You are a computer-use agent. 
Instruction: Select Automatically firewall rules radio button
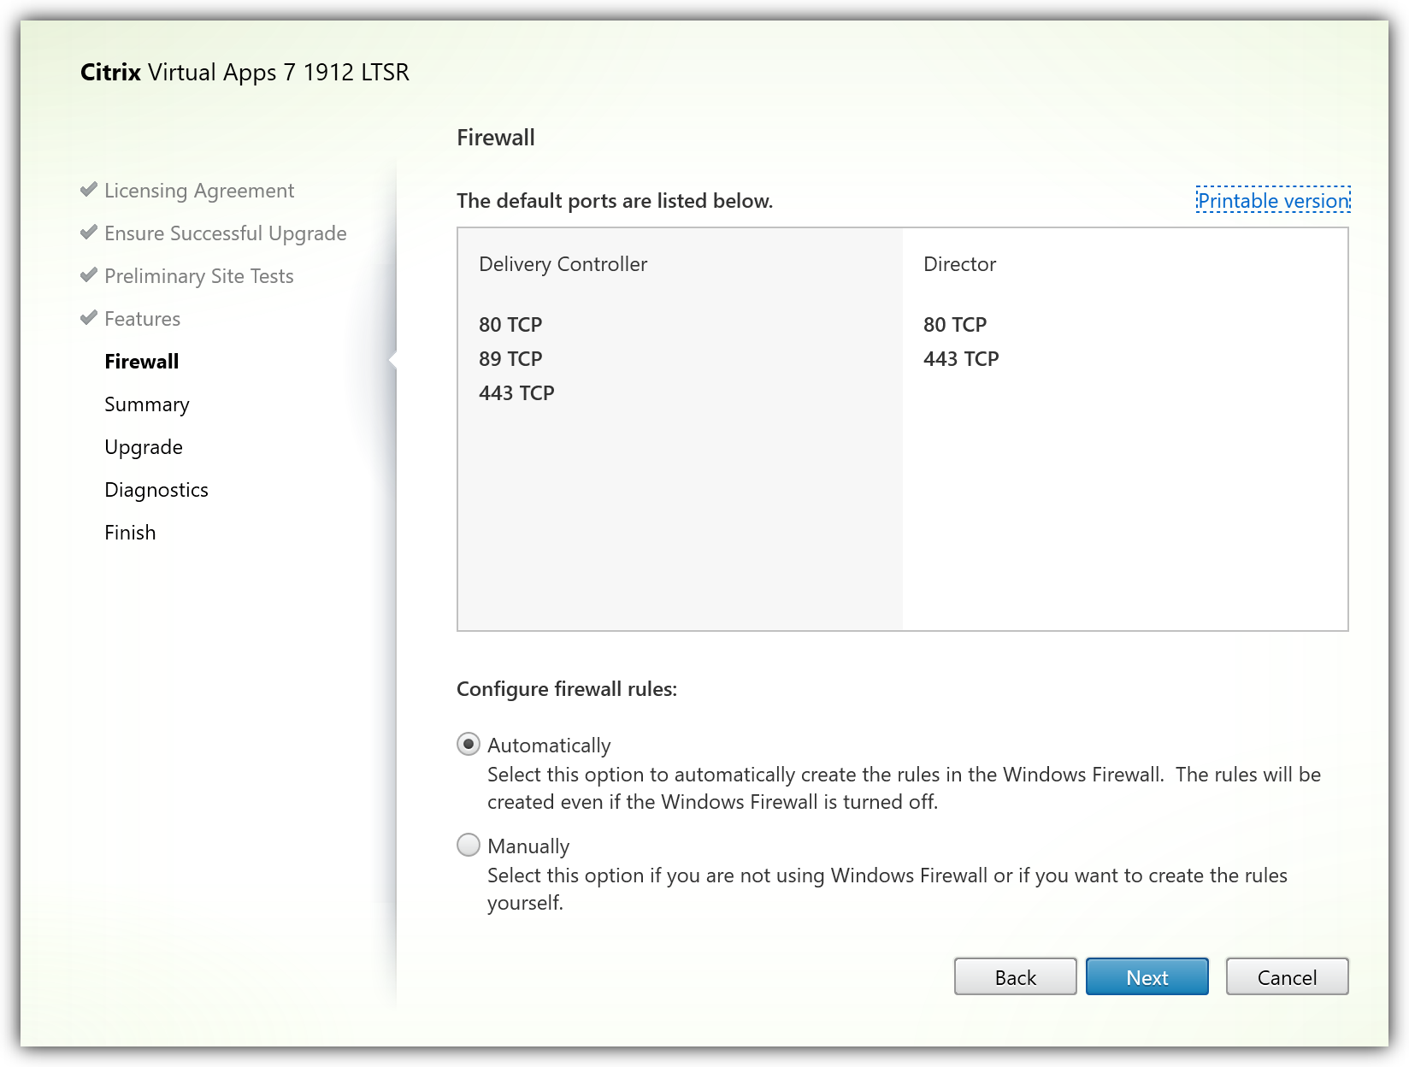469,745
